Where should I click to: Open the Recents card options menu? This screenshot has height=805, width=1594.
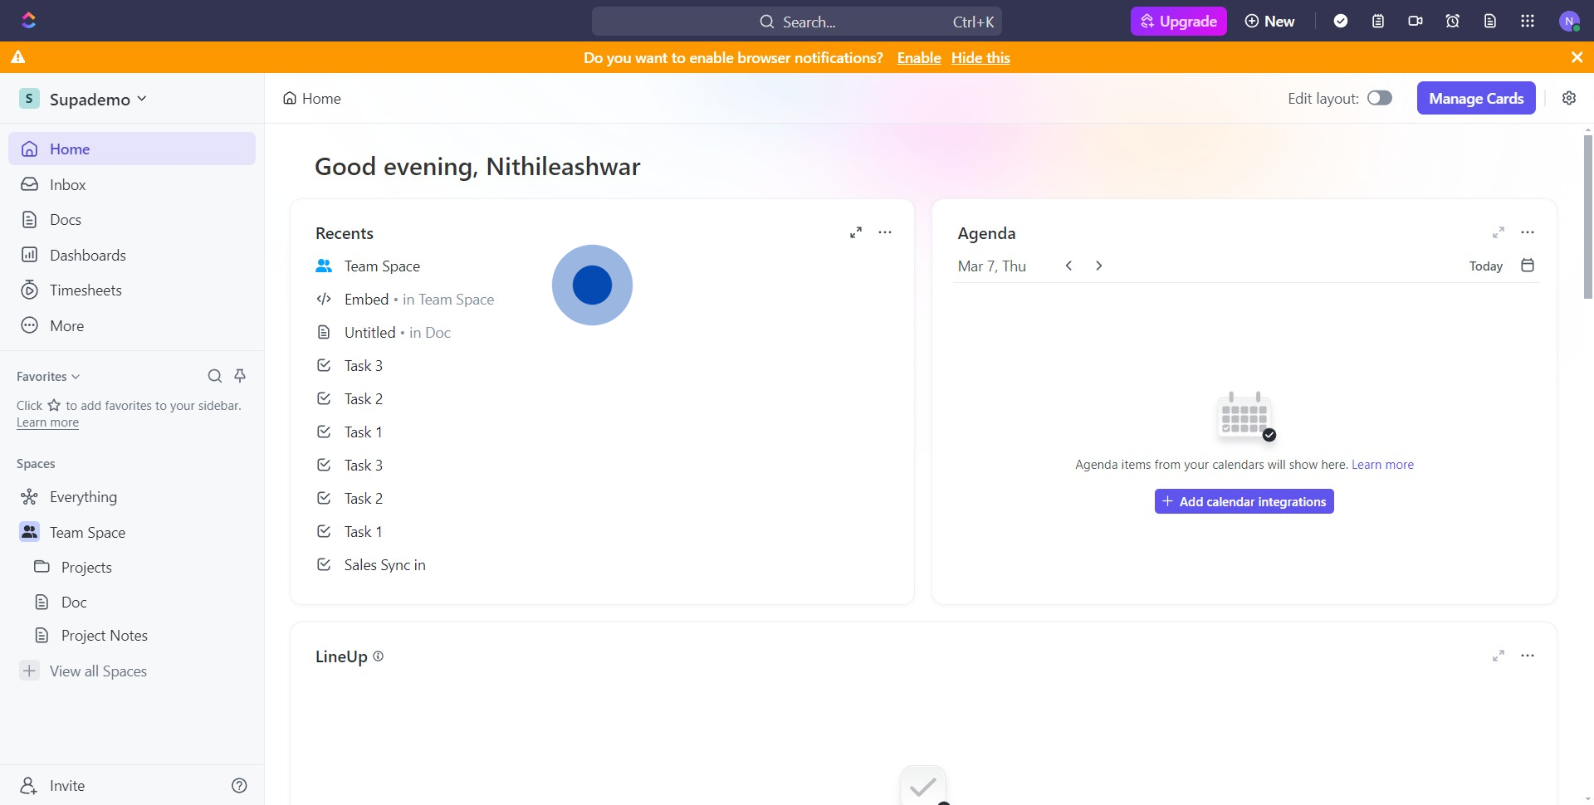pyautogui.click(x=885, y=232)
